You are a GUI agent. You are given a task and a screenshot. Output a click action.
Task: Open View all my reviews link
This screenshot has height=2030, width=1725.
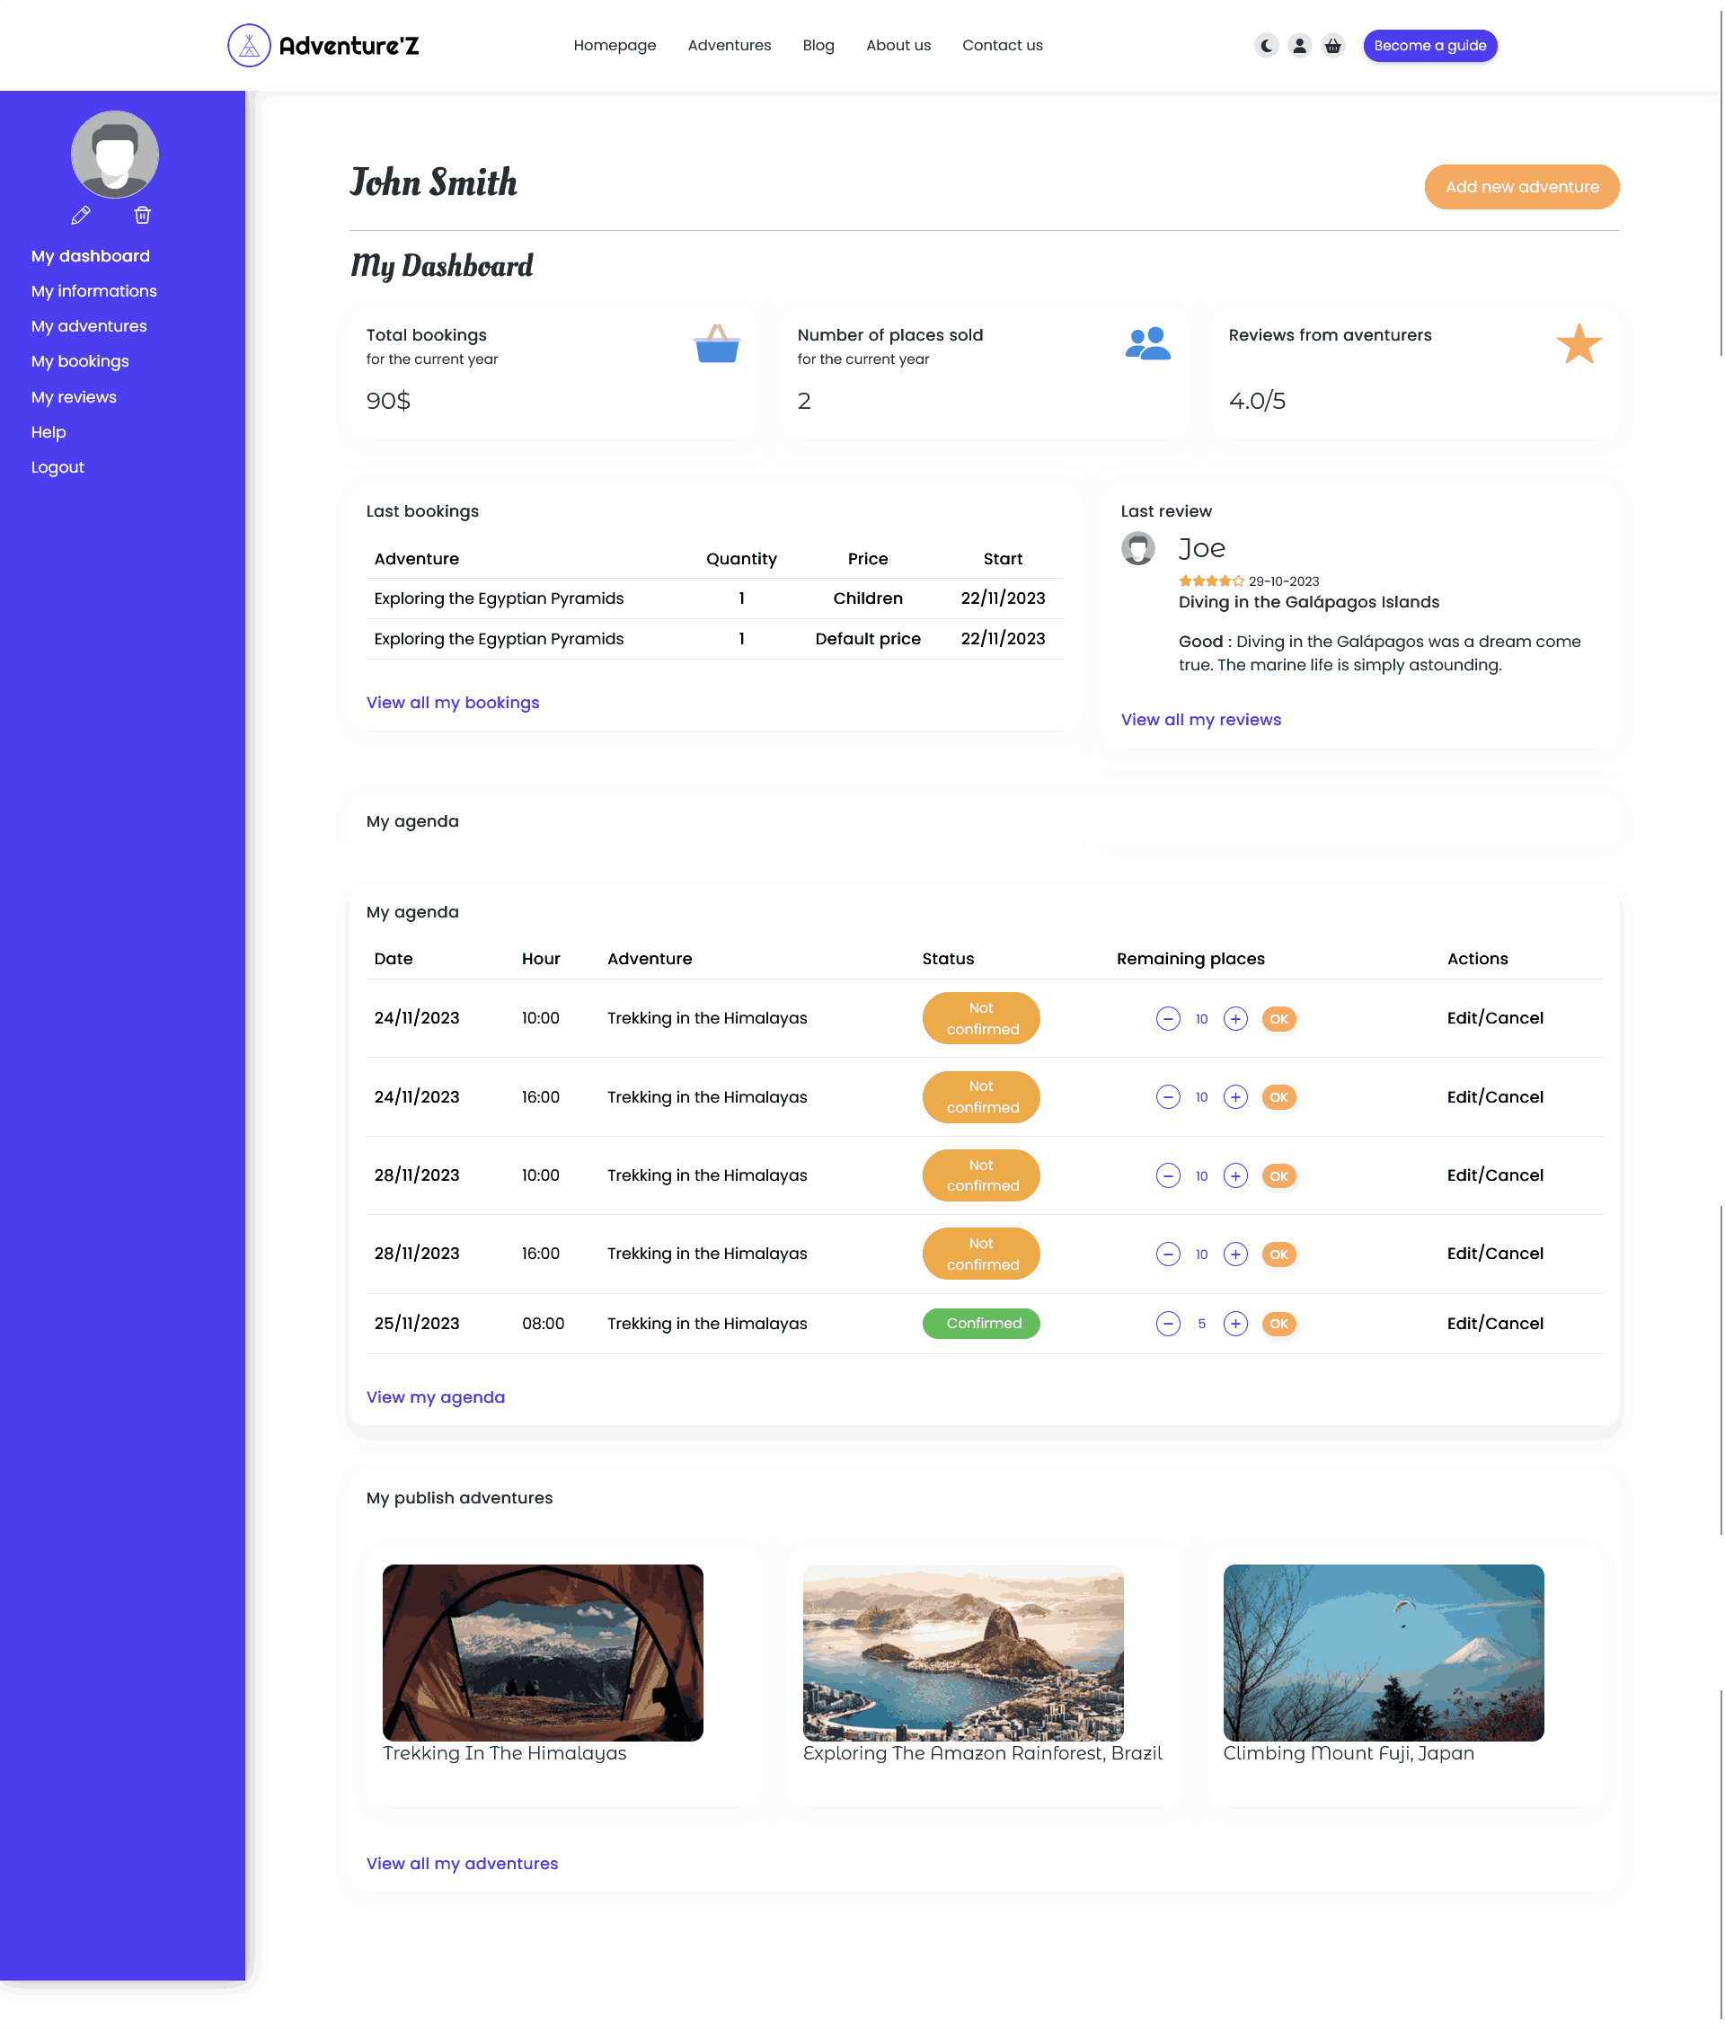pyautogui.click(x=1200, y=720)
